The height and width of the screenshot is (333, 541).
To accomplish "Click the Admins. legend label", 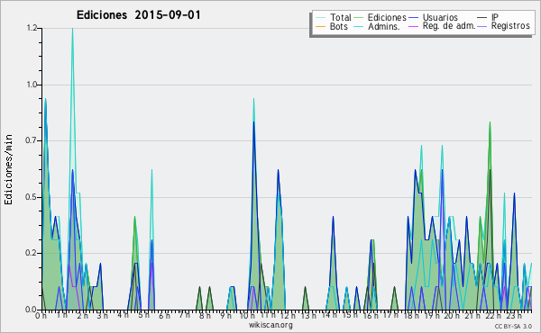I will pos(384,26).
